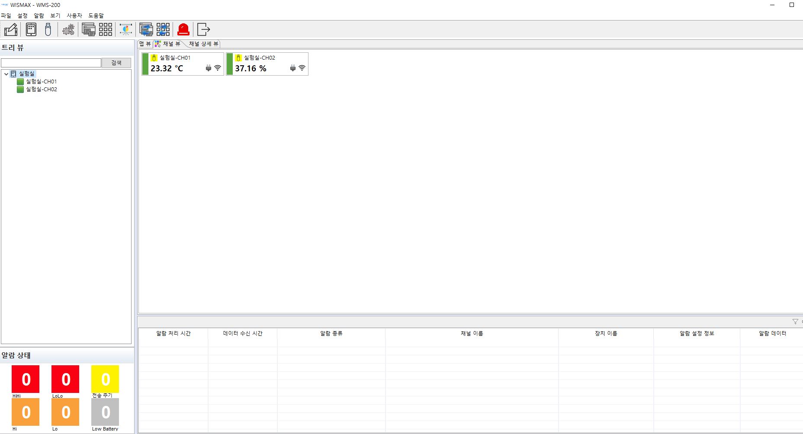This screenshot has width=803, height=434.
Task: Click the filter funnel icon above alarm table
Action: point(795,322)
